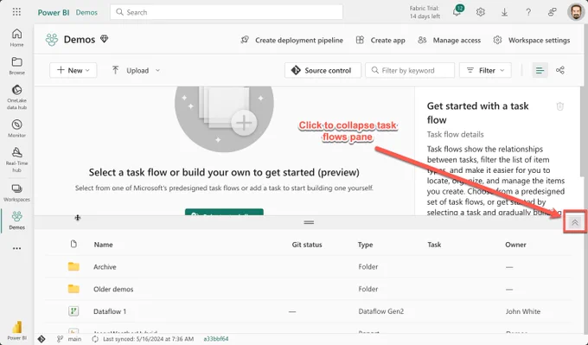The width and height of the screenshot is (588, 345).
Task: Open the download menu
Action: (x=504, y=12)
